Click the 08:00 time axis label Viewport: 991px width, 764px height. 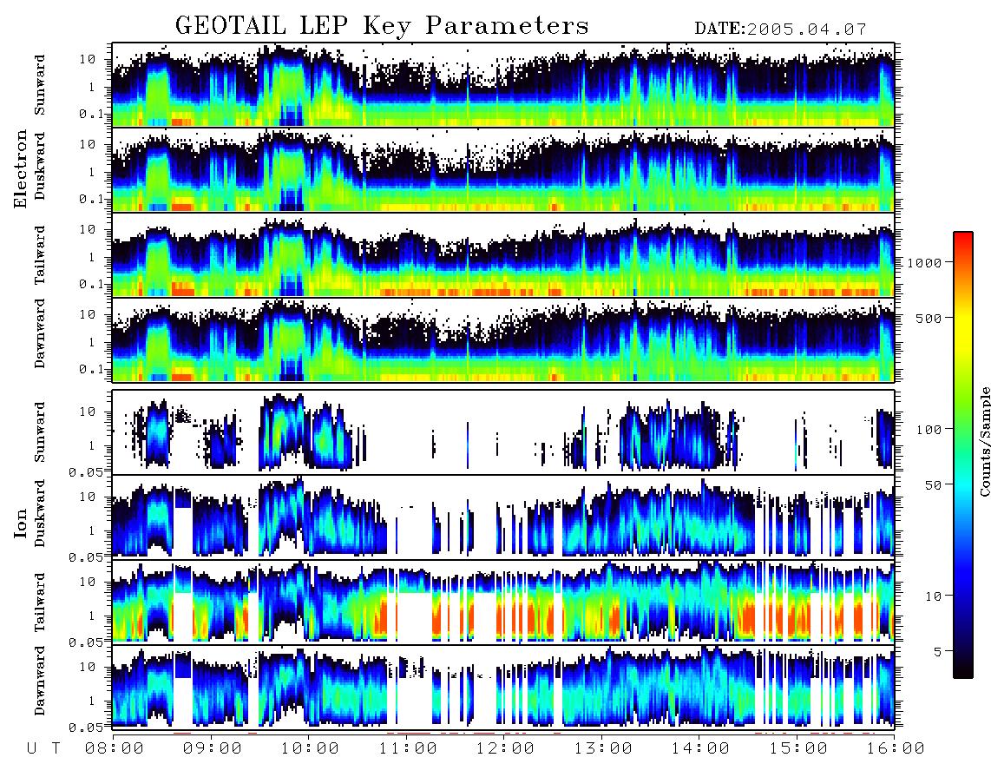[115, 749]
